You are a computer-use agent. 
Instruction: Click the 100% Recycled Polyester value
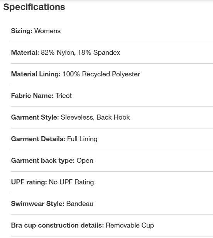tap(101, 74)
